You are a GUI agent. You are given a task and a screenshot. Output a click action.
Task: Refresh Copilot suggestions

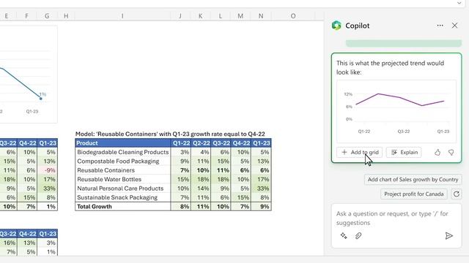point(456,194)
